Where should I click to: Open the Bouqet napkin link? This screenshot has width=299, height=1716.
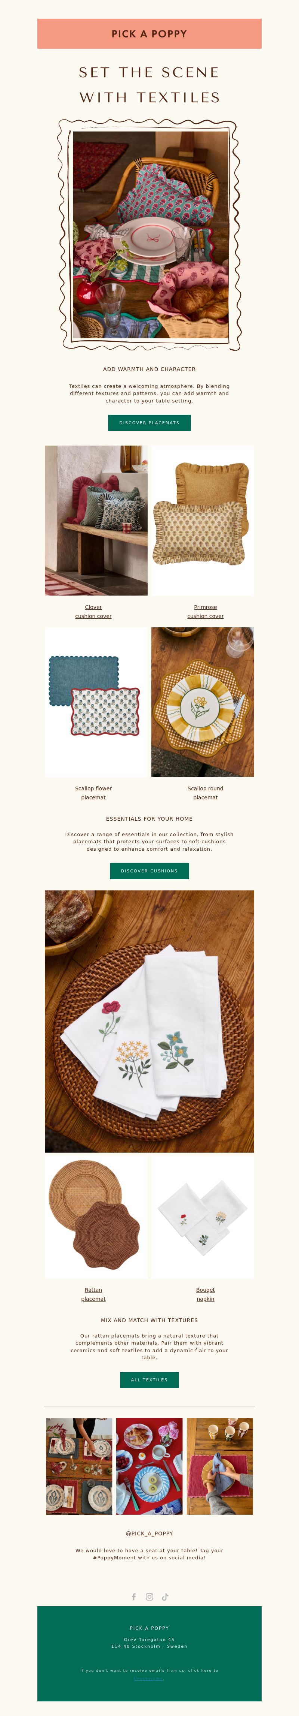(205, 1294)
